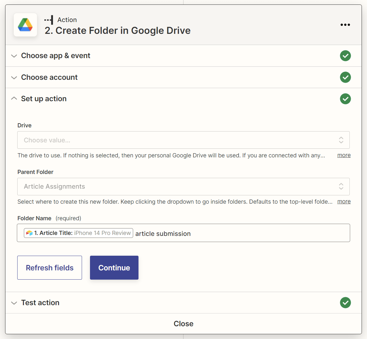Collapse the Set up action section
The height and width of the screenshot is (339, 367).
(14, 98)
